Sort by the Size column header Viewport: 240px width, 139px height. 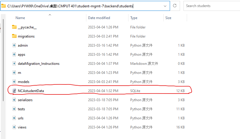click(168, 18)
